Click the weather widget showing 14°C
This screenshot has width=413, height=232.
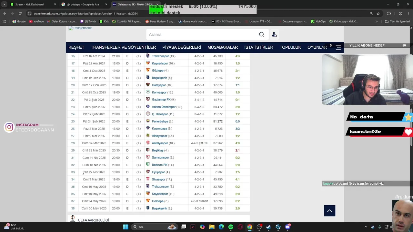click(15, 227)
